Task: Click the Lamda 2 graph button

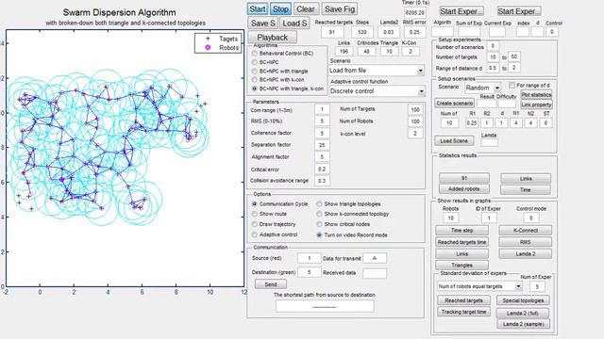Action: coord(526,253)
